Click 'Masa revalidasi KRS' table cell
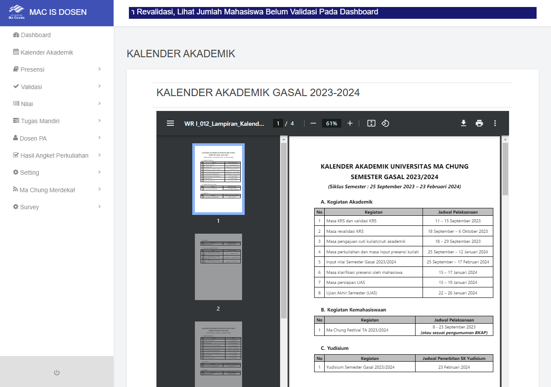The height and width of the screenshot is (387, 551). (x=373, y=232)
